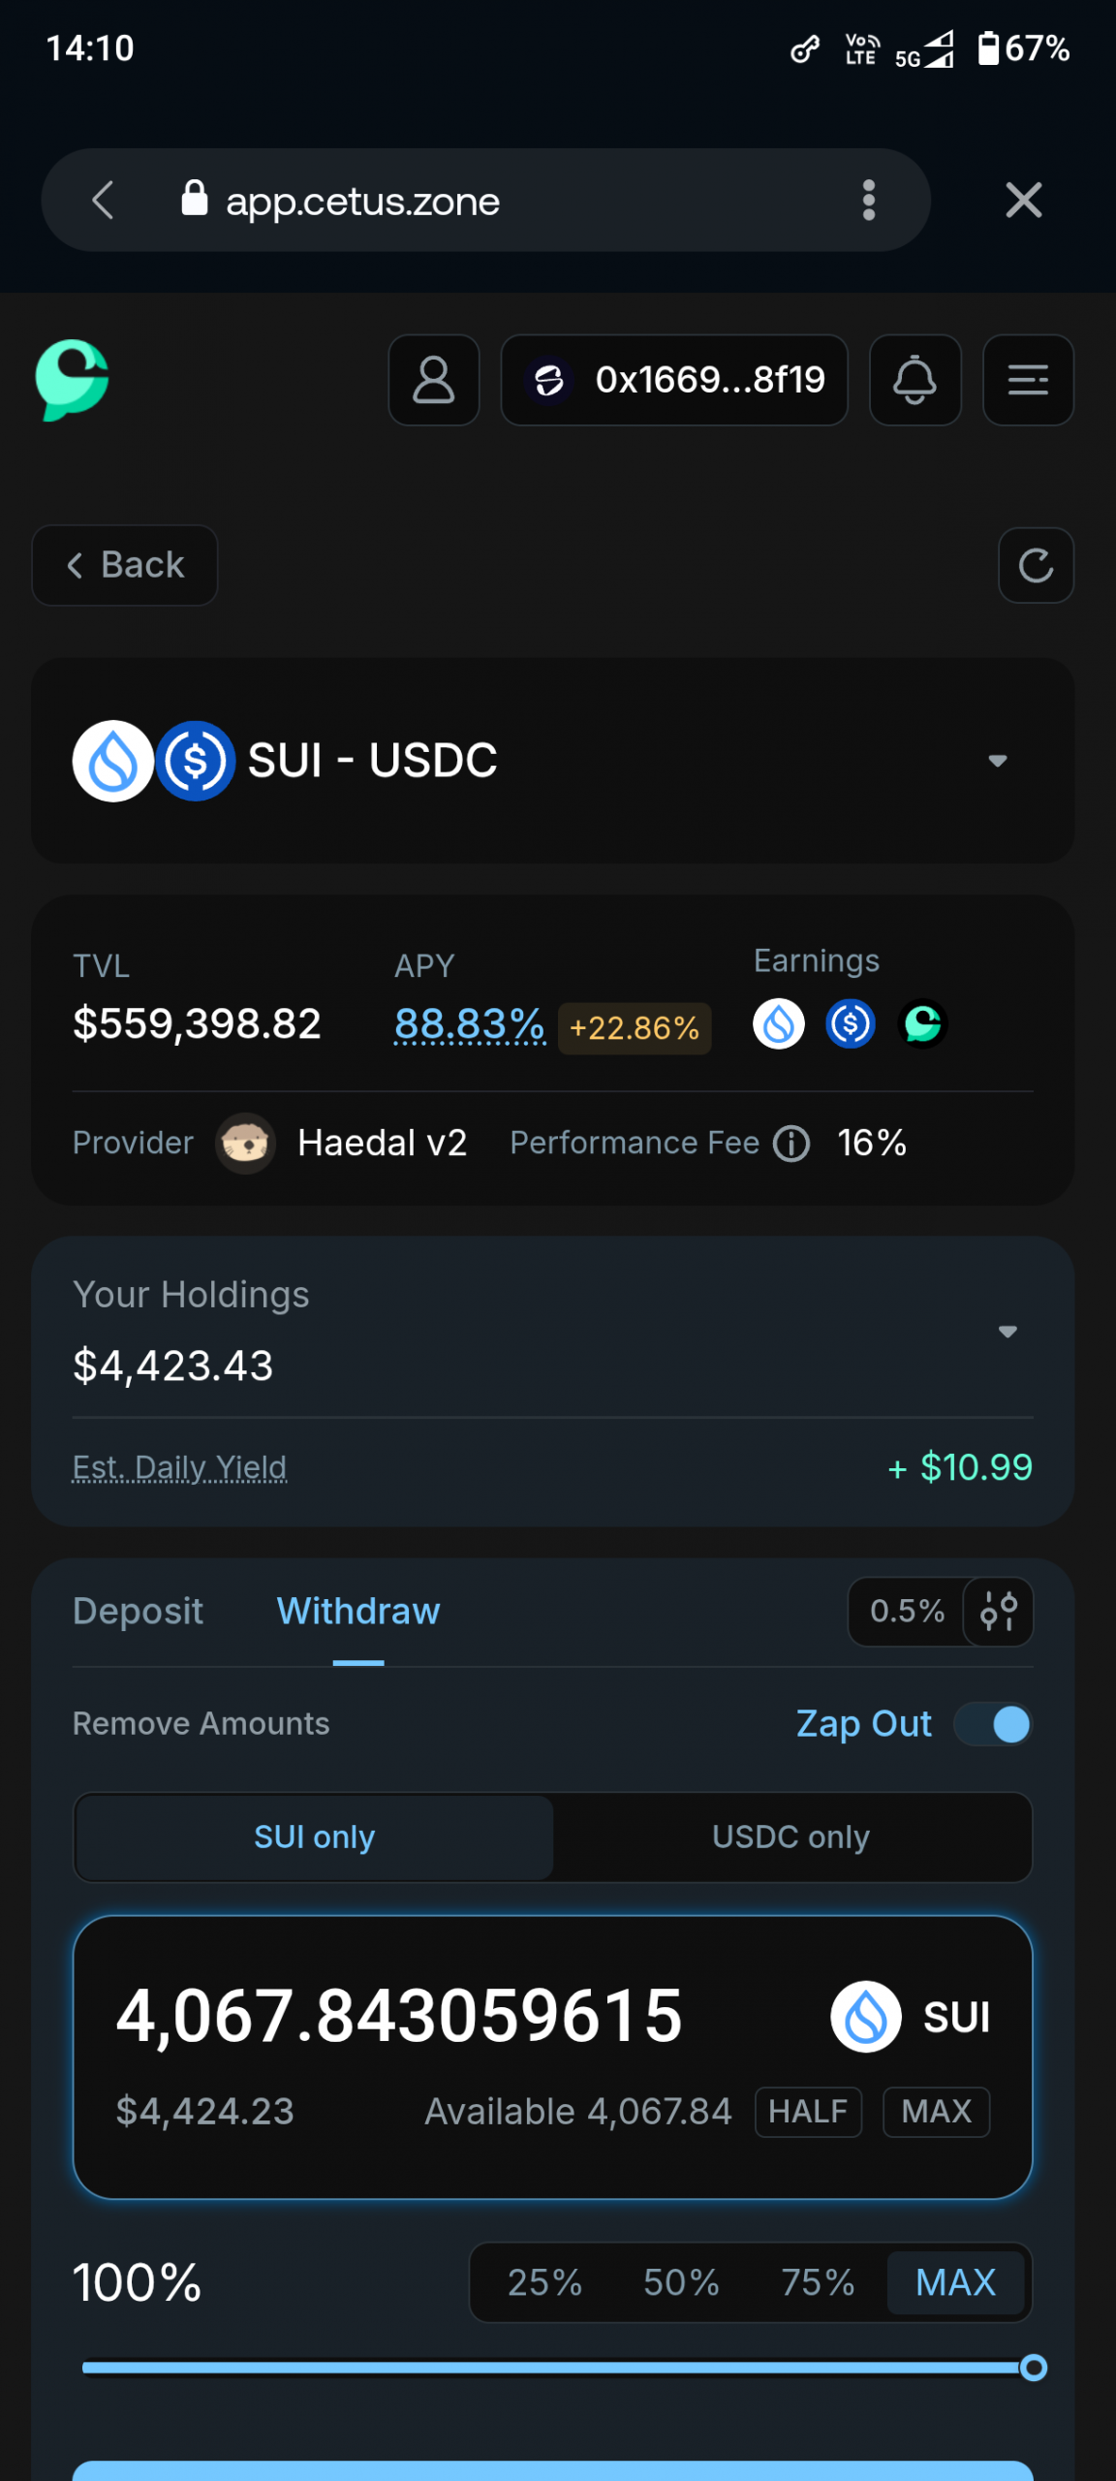
Task: Switch to the Deposit tab
Action: click(x=138, y=1612)
